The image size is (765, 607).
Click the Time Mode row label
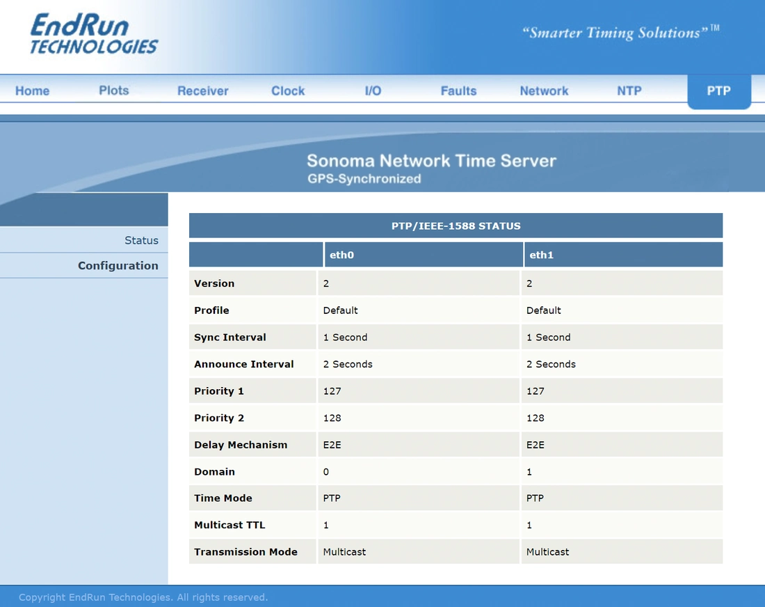point(223,498)
